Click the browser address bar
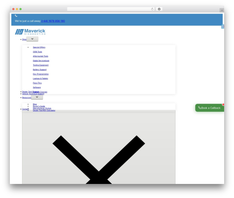 111,9
